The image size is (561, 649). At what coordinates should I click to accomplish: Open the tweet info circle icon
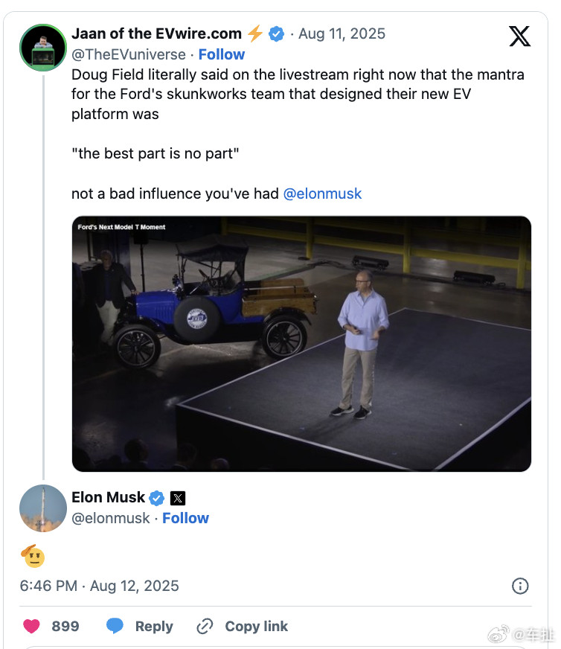(x=520, y=586)
